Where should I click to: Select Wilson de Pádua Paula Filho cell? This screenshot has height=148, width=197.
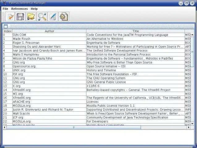coord(49,58)
